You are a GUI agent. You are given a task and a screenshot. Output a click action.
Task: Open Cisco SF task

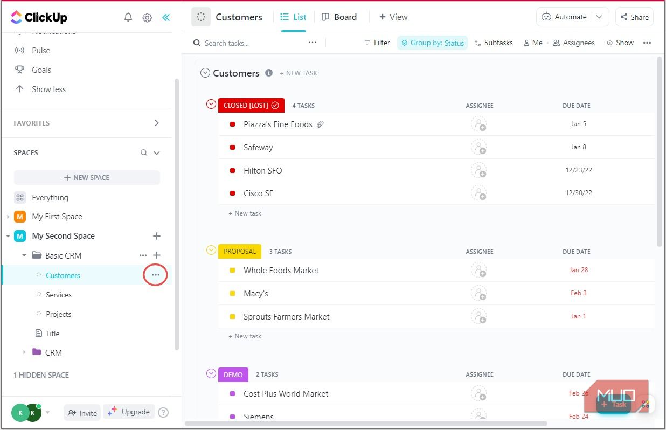click(258, 193)
